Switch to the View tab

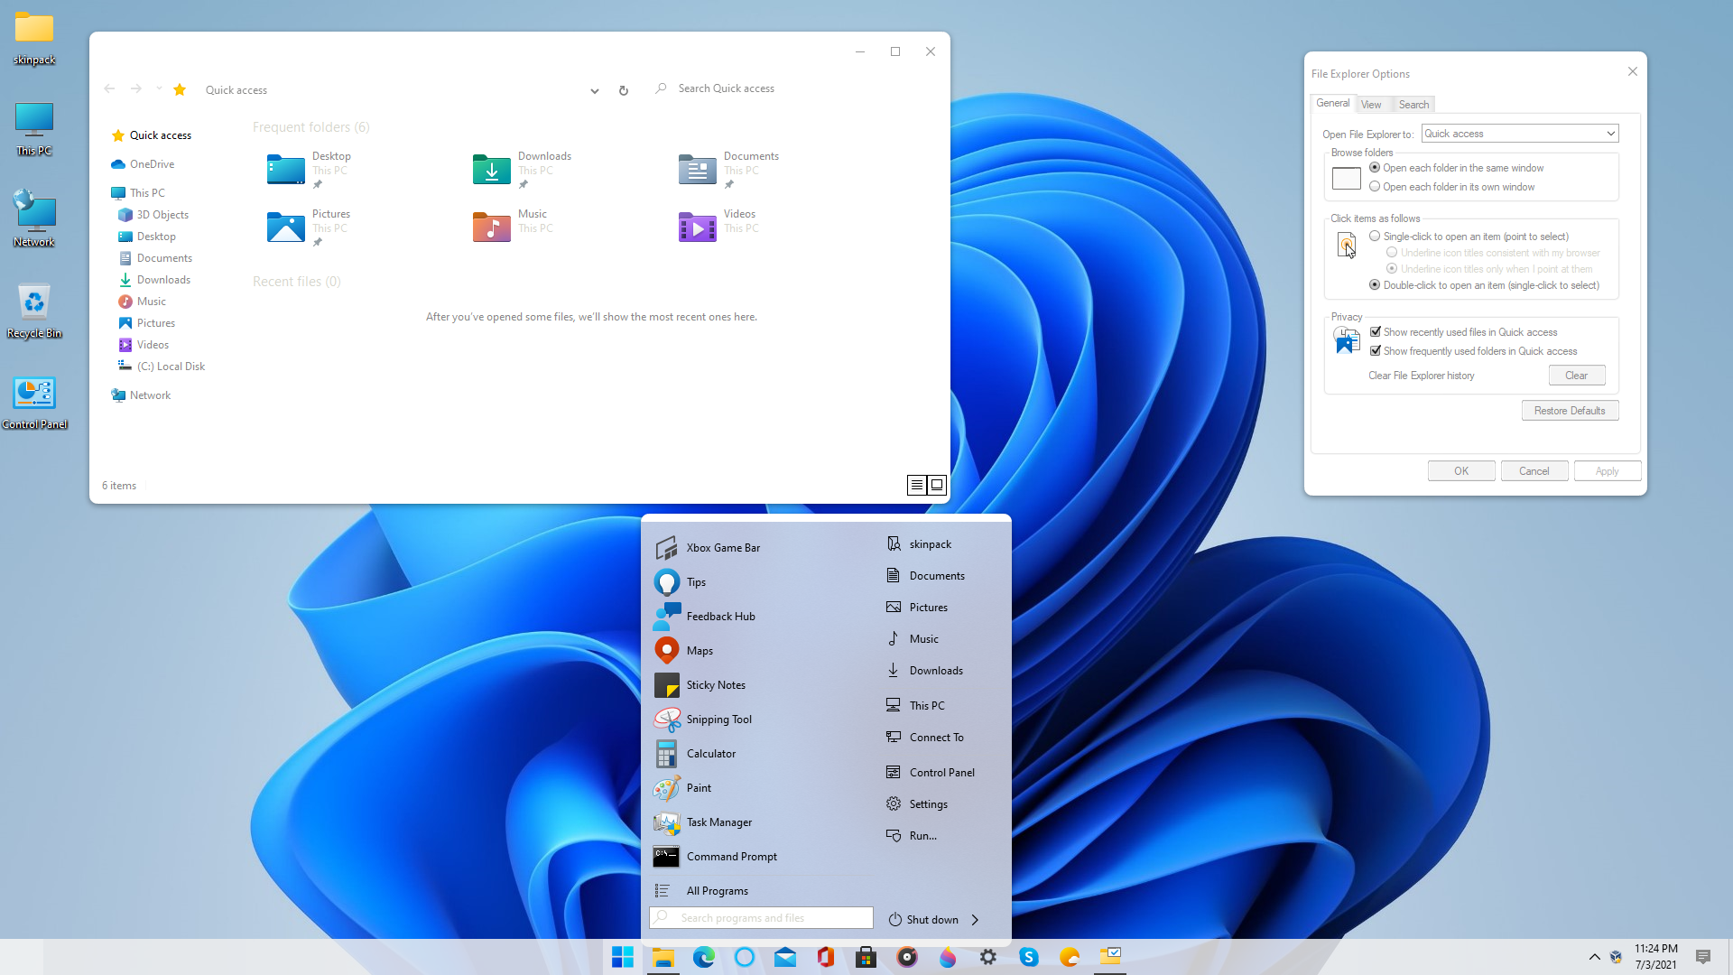1371,105
